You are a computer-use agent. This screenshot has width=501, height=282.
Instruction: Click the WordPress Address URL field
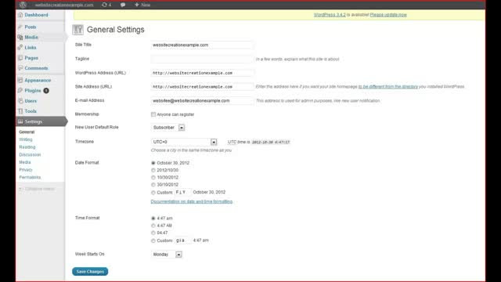tap(202, 73)
